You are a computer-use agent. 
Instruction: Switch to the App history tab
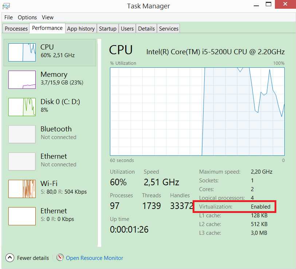[x=81, y=28]
